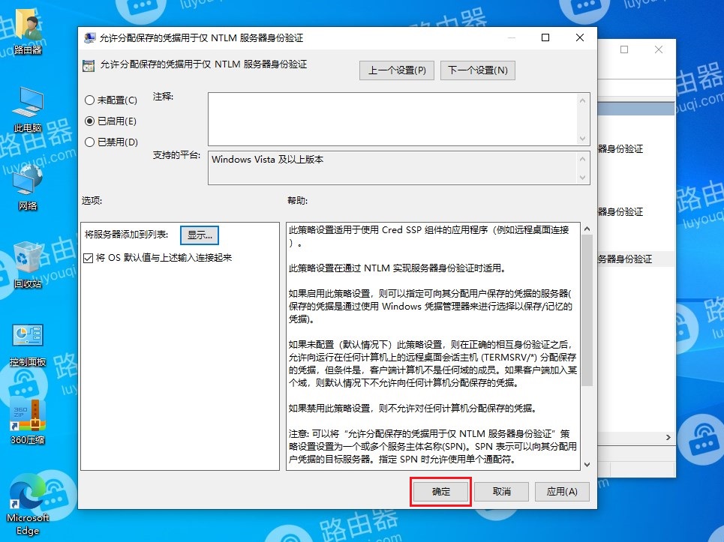Click the help panel scrollbar thumb
Screen dimensions: 724x542
click(587, 310)
